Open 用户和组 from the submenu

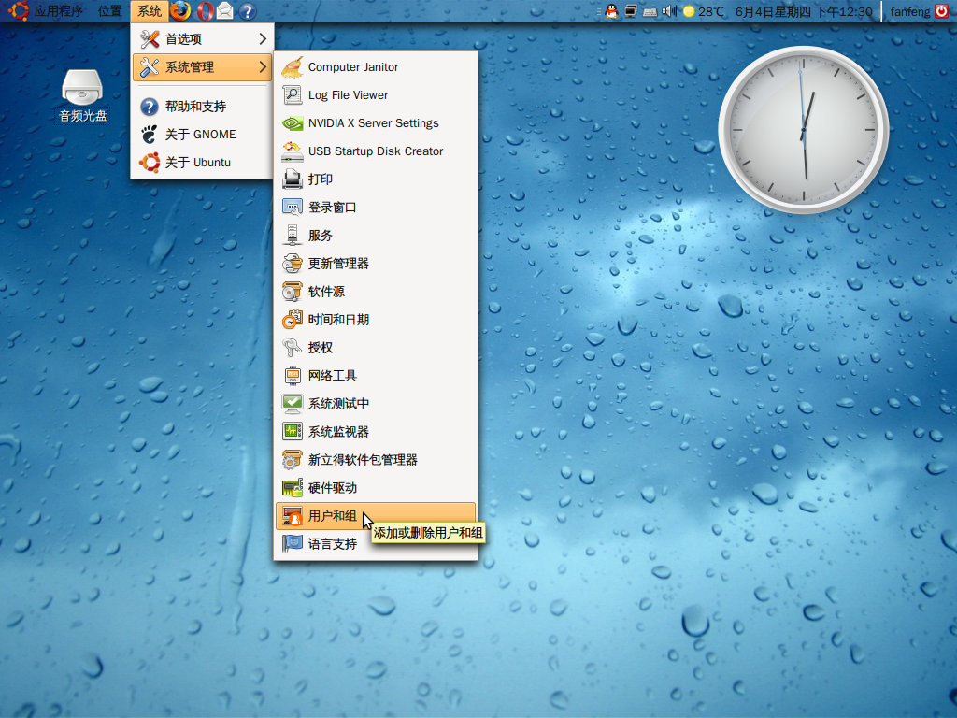[376, 516]
